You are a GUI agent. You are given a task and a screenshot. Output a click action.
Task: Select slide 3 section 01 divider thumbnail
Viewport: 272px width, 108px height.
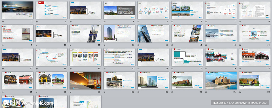tap(86, 10)
